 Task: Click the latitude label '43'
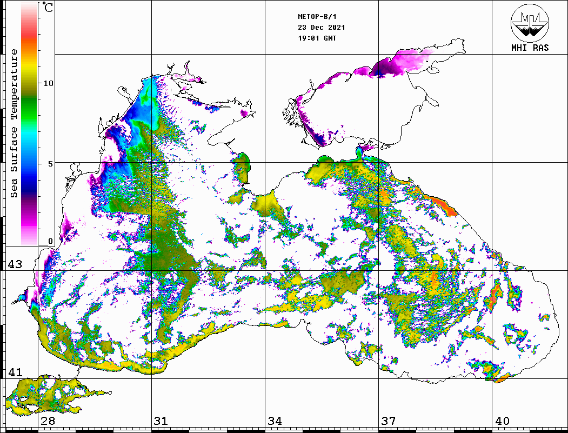15,264
